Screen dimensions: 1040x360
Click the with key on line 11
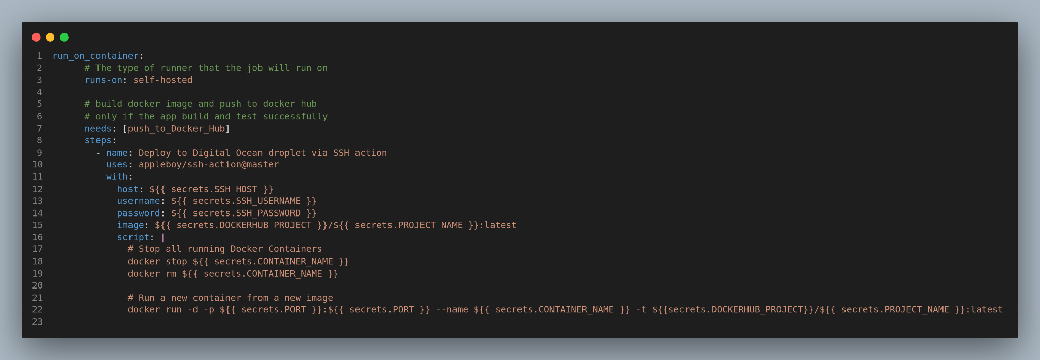coord(117,177)
